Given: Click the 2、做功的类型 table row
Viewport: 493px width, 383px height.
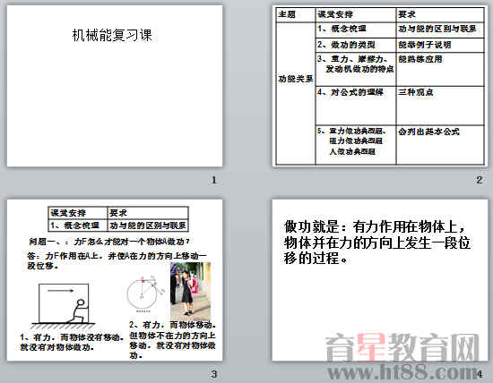Looking at the screenshot, I should tap(399, 46).
